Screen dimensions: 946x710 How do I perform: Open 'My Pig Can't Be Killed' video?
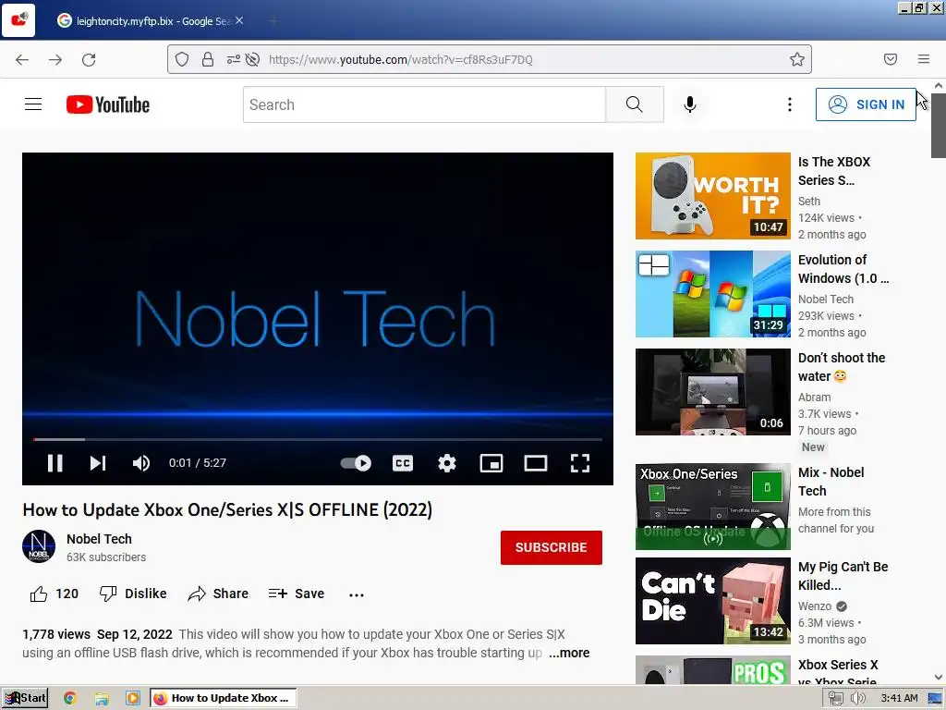click(712, 601)
